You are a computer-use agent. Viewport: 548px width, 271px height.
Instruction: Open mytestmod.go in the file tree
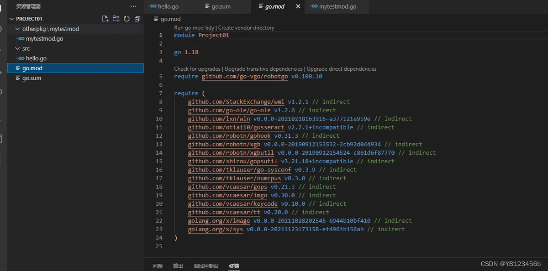75,39
